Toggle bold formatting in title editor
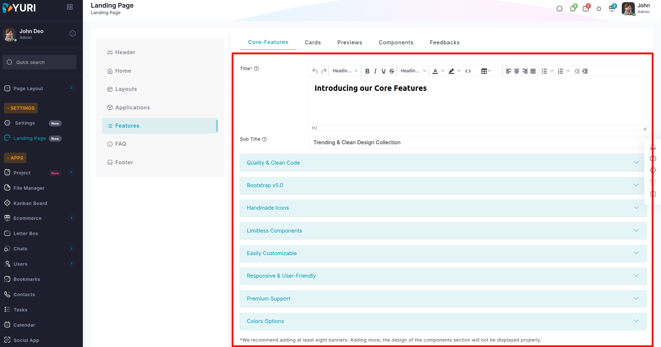Screen dimensions: 661x347 click(367, 71)
